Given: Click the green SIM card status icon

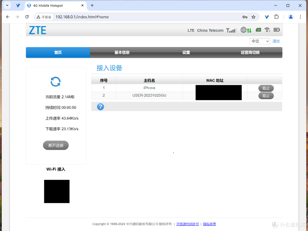Looking at the screenshot, I should [258, 30].
